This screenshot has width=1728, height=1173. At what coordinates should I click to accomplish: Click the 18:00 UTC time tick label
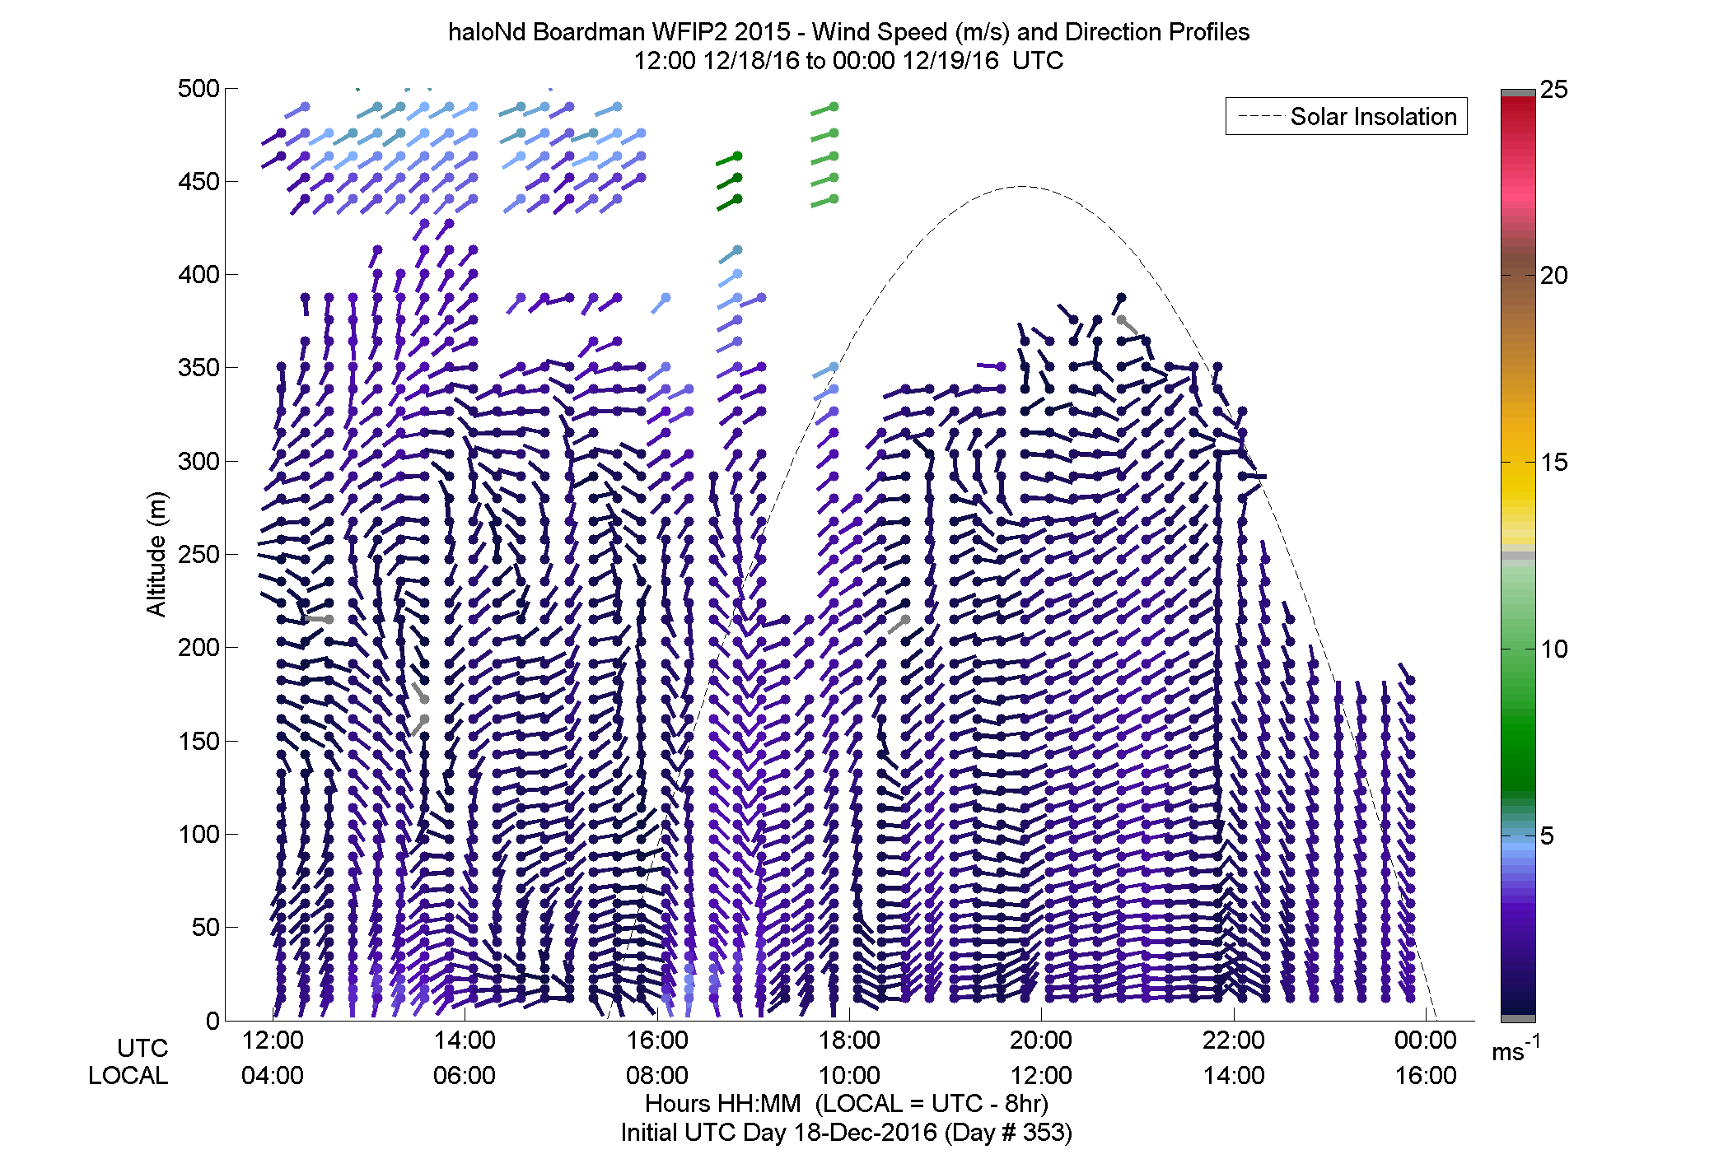[x=849, y=1040]
